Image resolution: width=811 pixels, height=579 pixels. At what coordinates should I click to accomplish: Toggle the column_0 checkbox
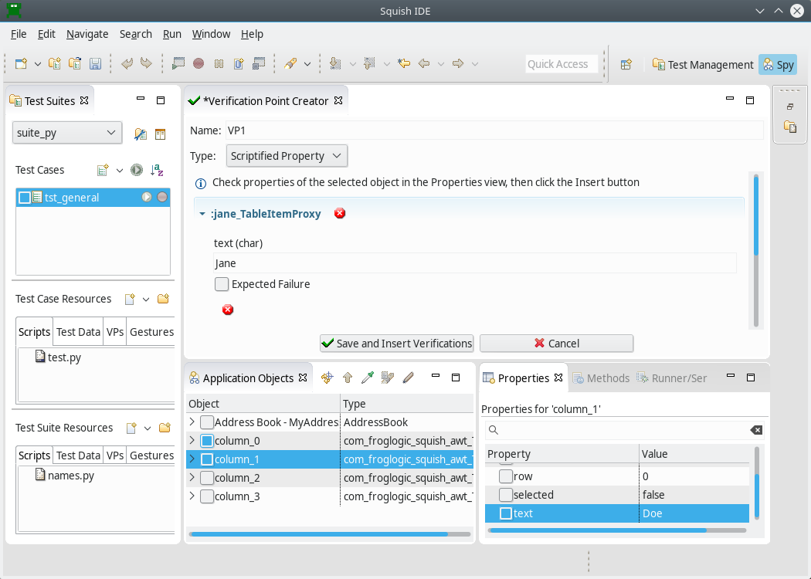pyautogui.click(x=207, y=441)
